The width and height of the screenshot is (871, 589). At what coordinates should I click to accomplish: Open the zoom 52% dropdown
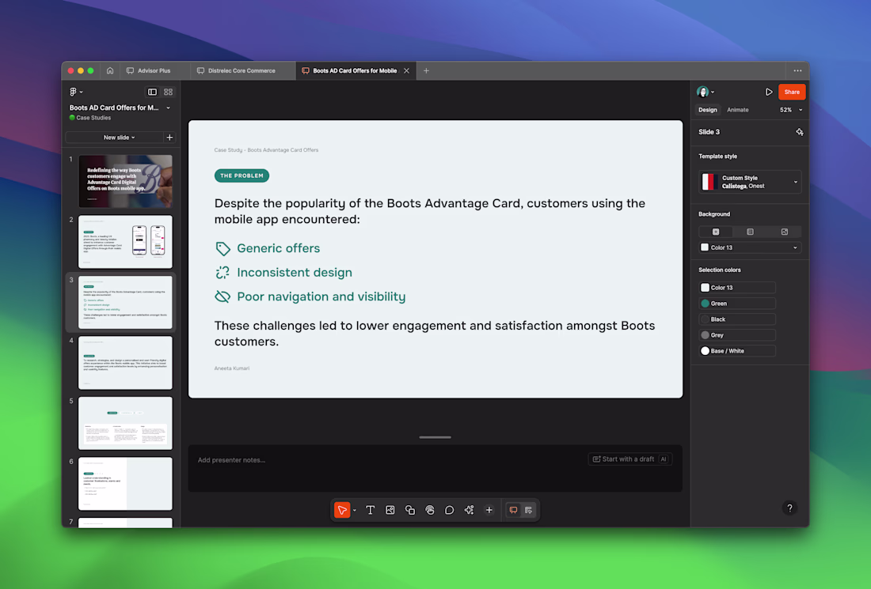point(791,110)
